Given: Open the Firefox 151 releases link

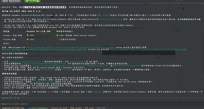Looking at the screenshot, I should tap(148, 50).
